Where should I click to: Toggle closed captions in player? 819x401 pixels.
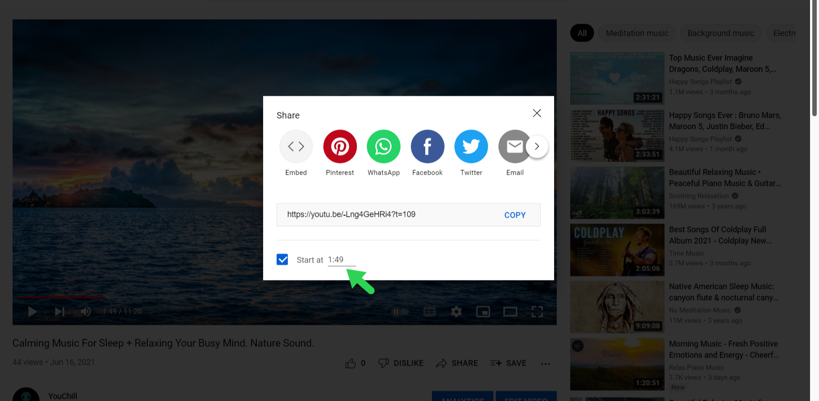point(429,312)
